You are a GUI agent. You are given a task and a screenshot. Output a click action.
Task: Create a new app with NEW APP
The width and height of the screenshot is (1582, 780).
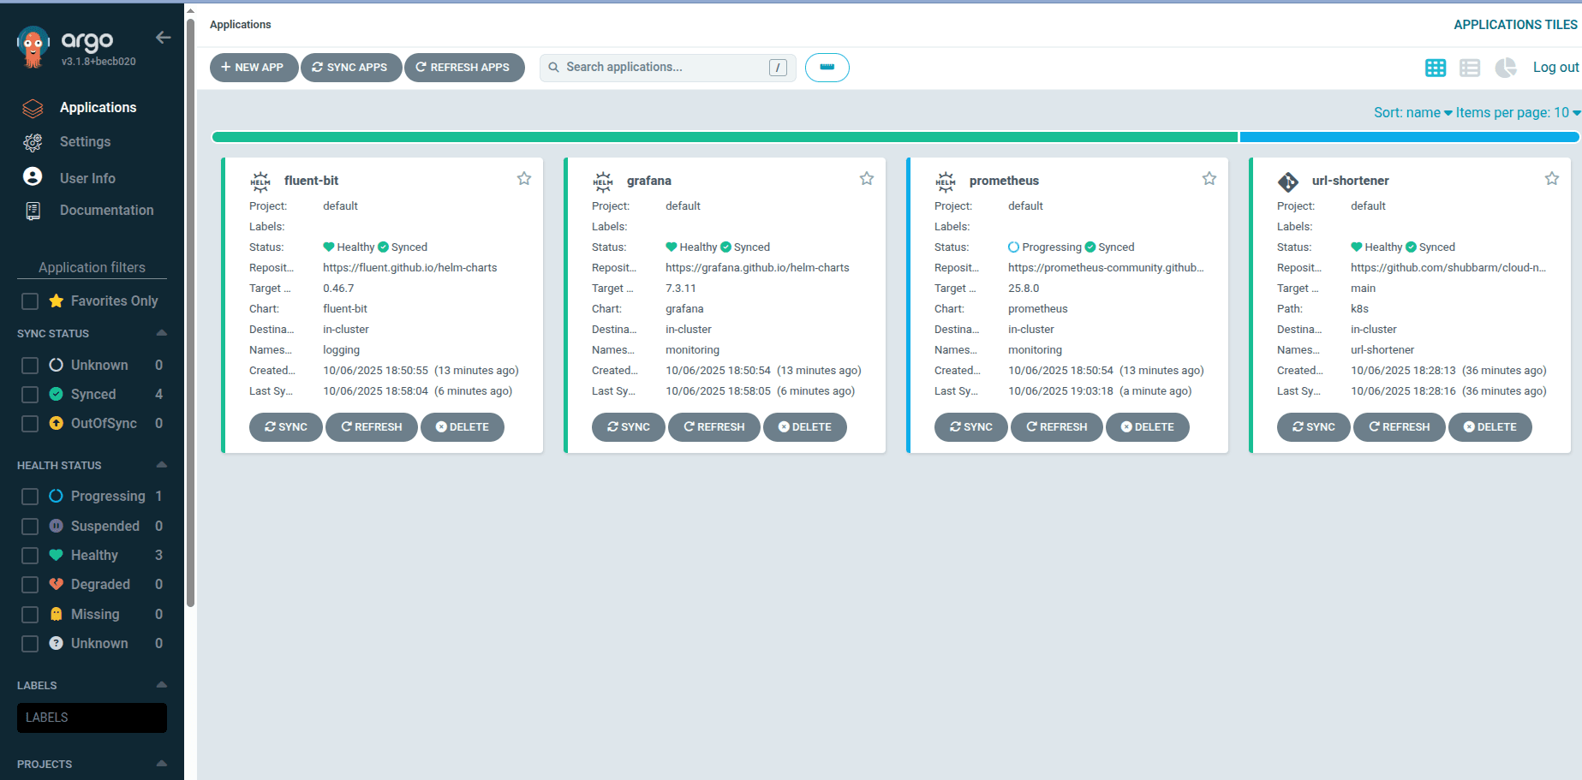click(254, 68)
